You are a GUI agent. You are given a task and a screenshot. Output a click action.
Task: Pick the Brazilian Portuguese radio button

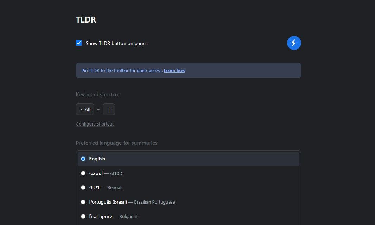coord(83,202)
